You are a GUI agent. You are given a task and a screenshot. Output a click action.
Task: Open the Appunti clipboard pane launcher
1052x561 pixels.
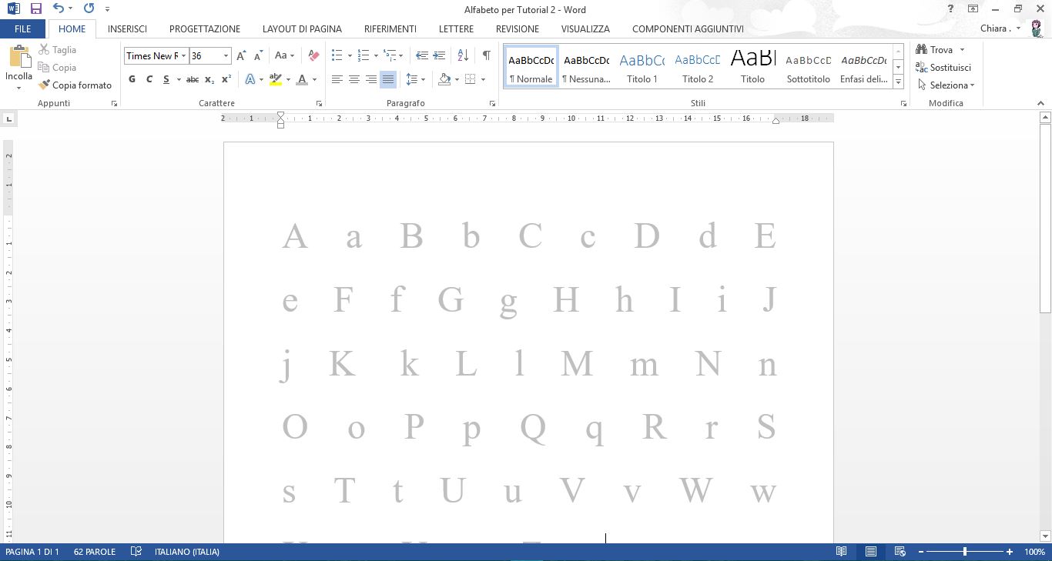[114, 103]
